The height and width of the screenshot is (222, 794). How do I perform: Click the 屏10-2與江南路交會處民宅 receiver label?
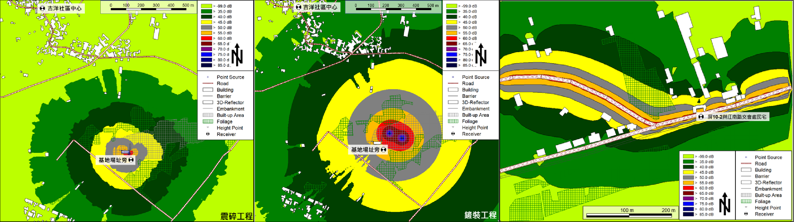pos(736,117)
